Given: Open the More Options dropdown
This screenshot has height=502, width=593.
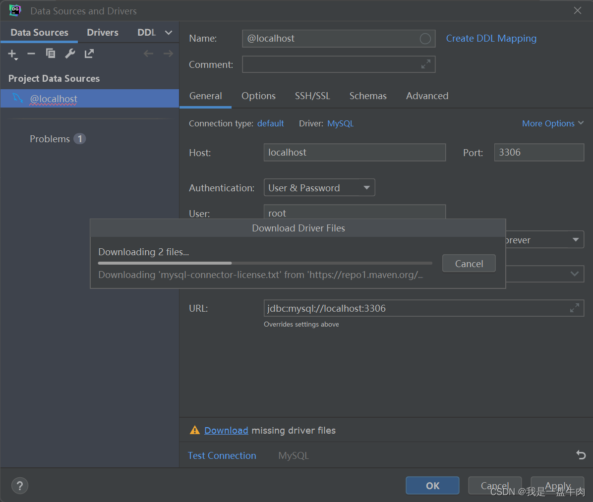Looking at the screenshot, I should (x=553, y=123).
